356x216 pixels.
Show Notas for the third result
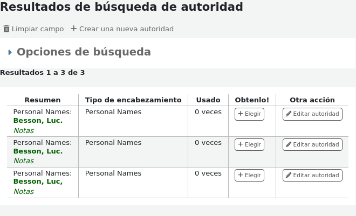(x=23, y=192)
